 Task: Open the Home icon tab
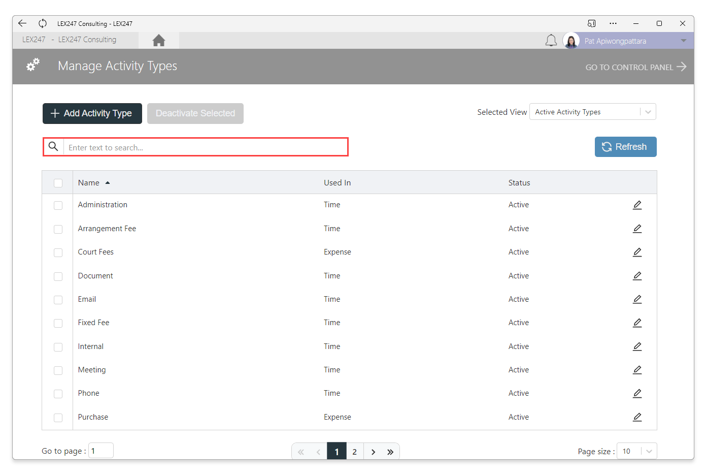159,40
